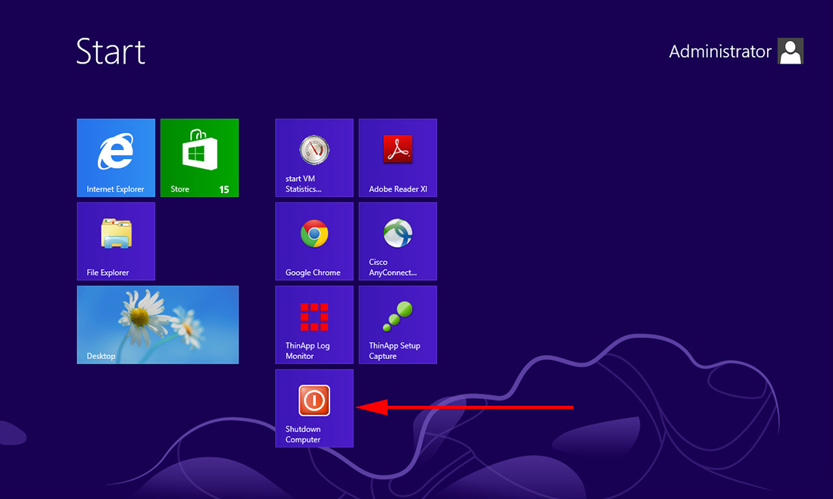Click the Shutdown Computer tile
The height and width of the screenshot is (499, 833).
click(x=314, y=408)
